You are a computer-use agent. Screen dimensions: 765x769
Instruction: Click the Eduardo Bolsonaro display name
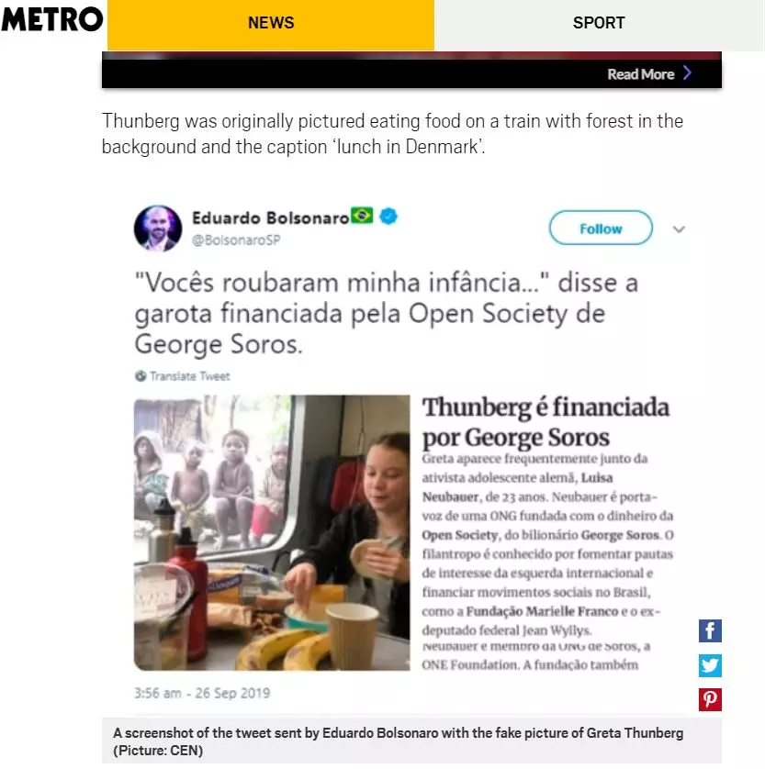(x=270, y=217)
